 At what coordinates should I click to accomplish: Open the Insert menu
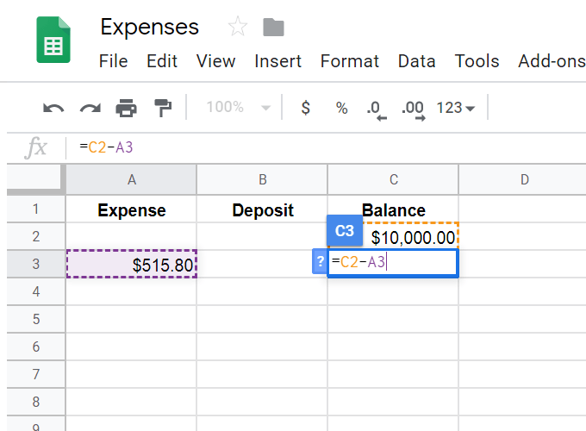277,61
